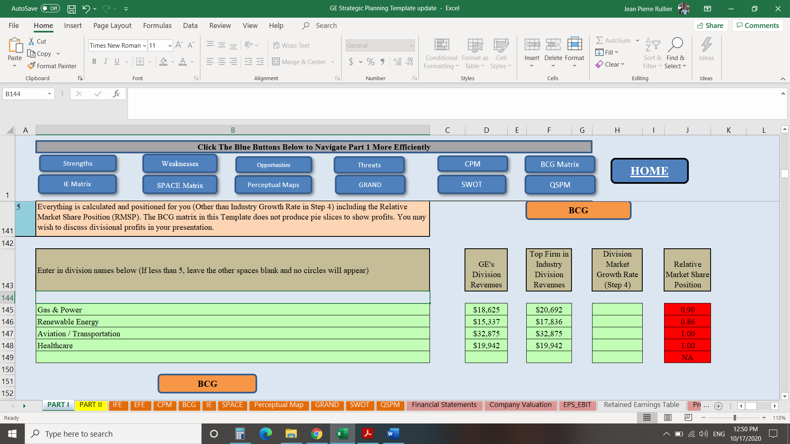Toggle underline formatting
The image size is (790, 444).
[x=116, y=61]
